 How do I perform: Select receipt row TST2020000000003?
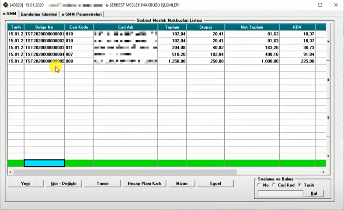click(x=44, y=47)
